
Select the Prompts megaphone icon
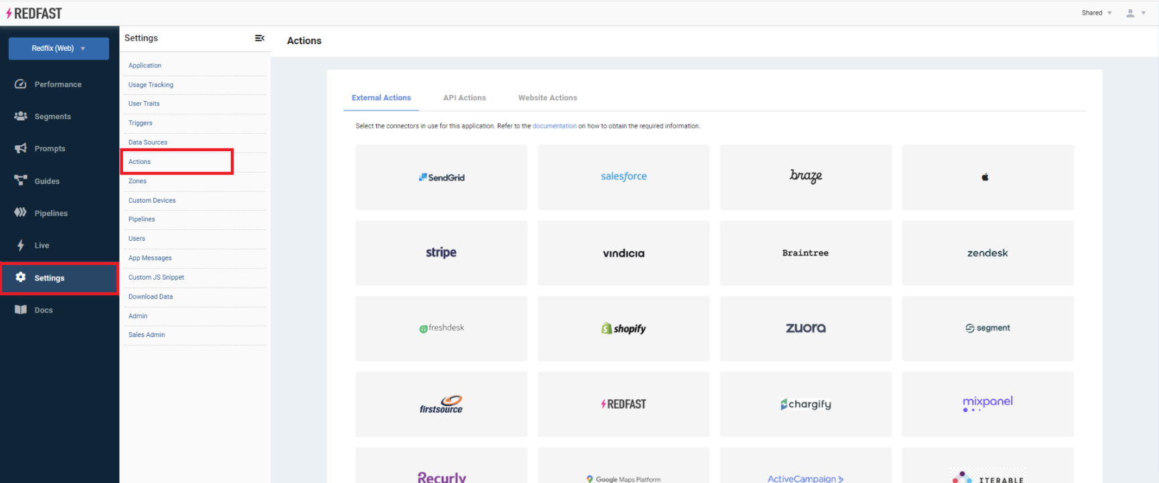21,149
